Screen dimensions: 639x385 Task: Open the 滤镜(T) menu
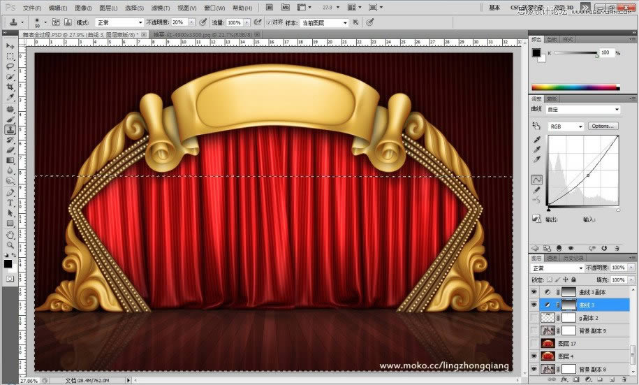[160, 8]
